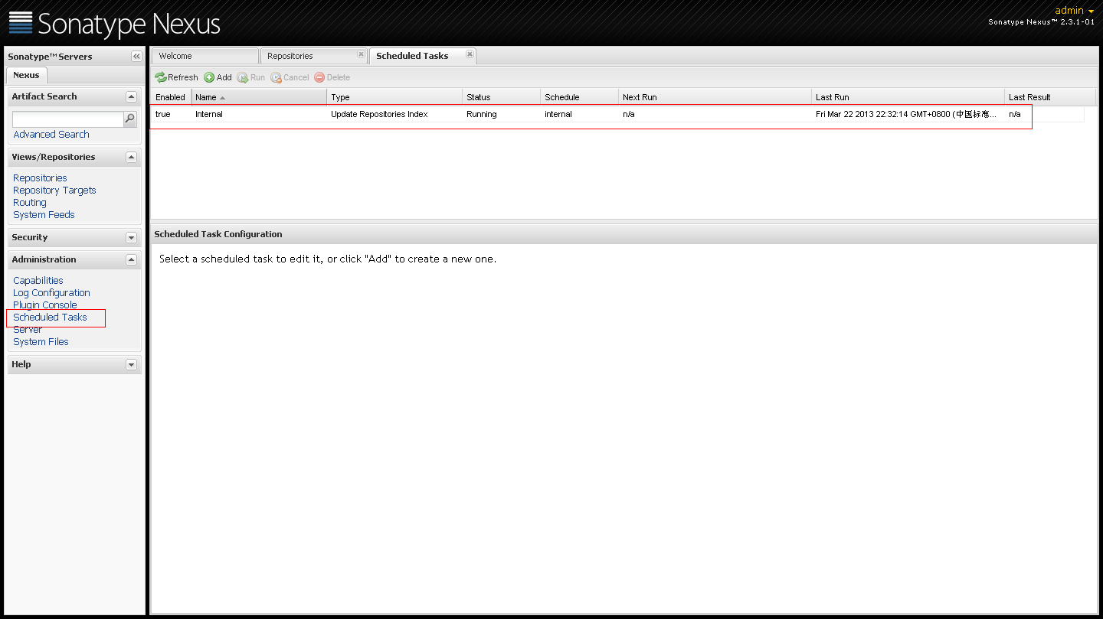Screen dimensions: 1103x619
Task: Sort by the Enabled column header
Action: click(171, 97)
